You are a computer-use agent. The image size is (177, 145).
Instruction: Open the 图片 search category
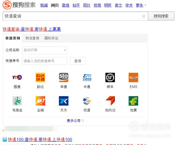point(87,5)
